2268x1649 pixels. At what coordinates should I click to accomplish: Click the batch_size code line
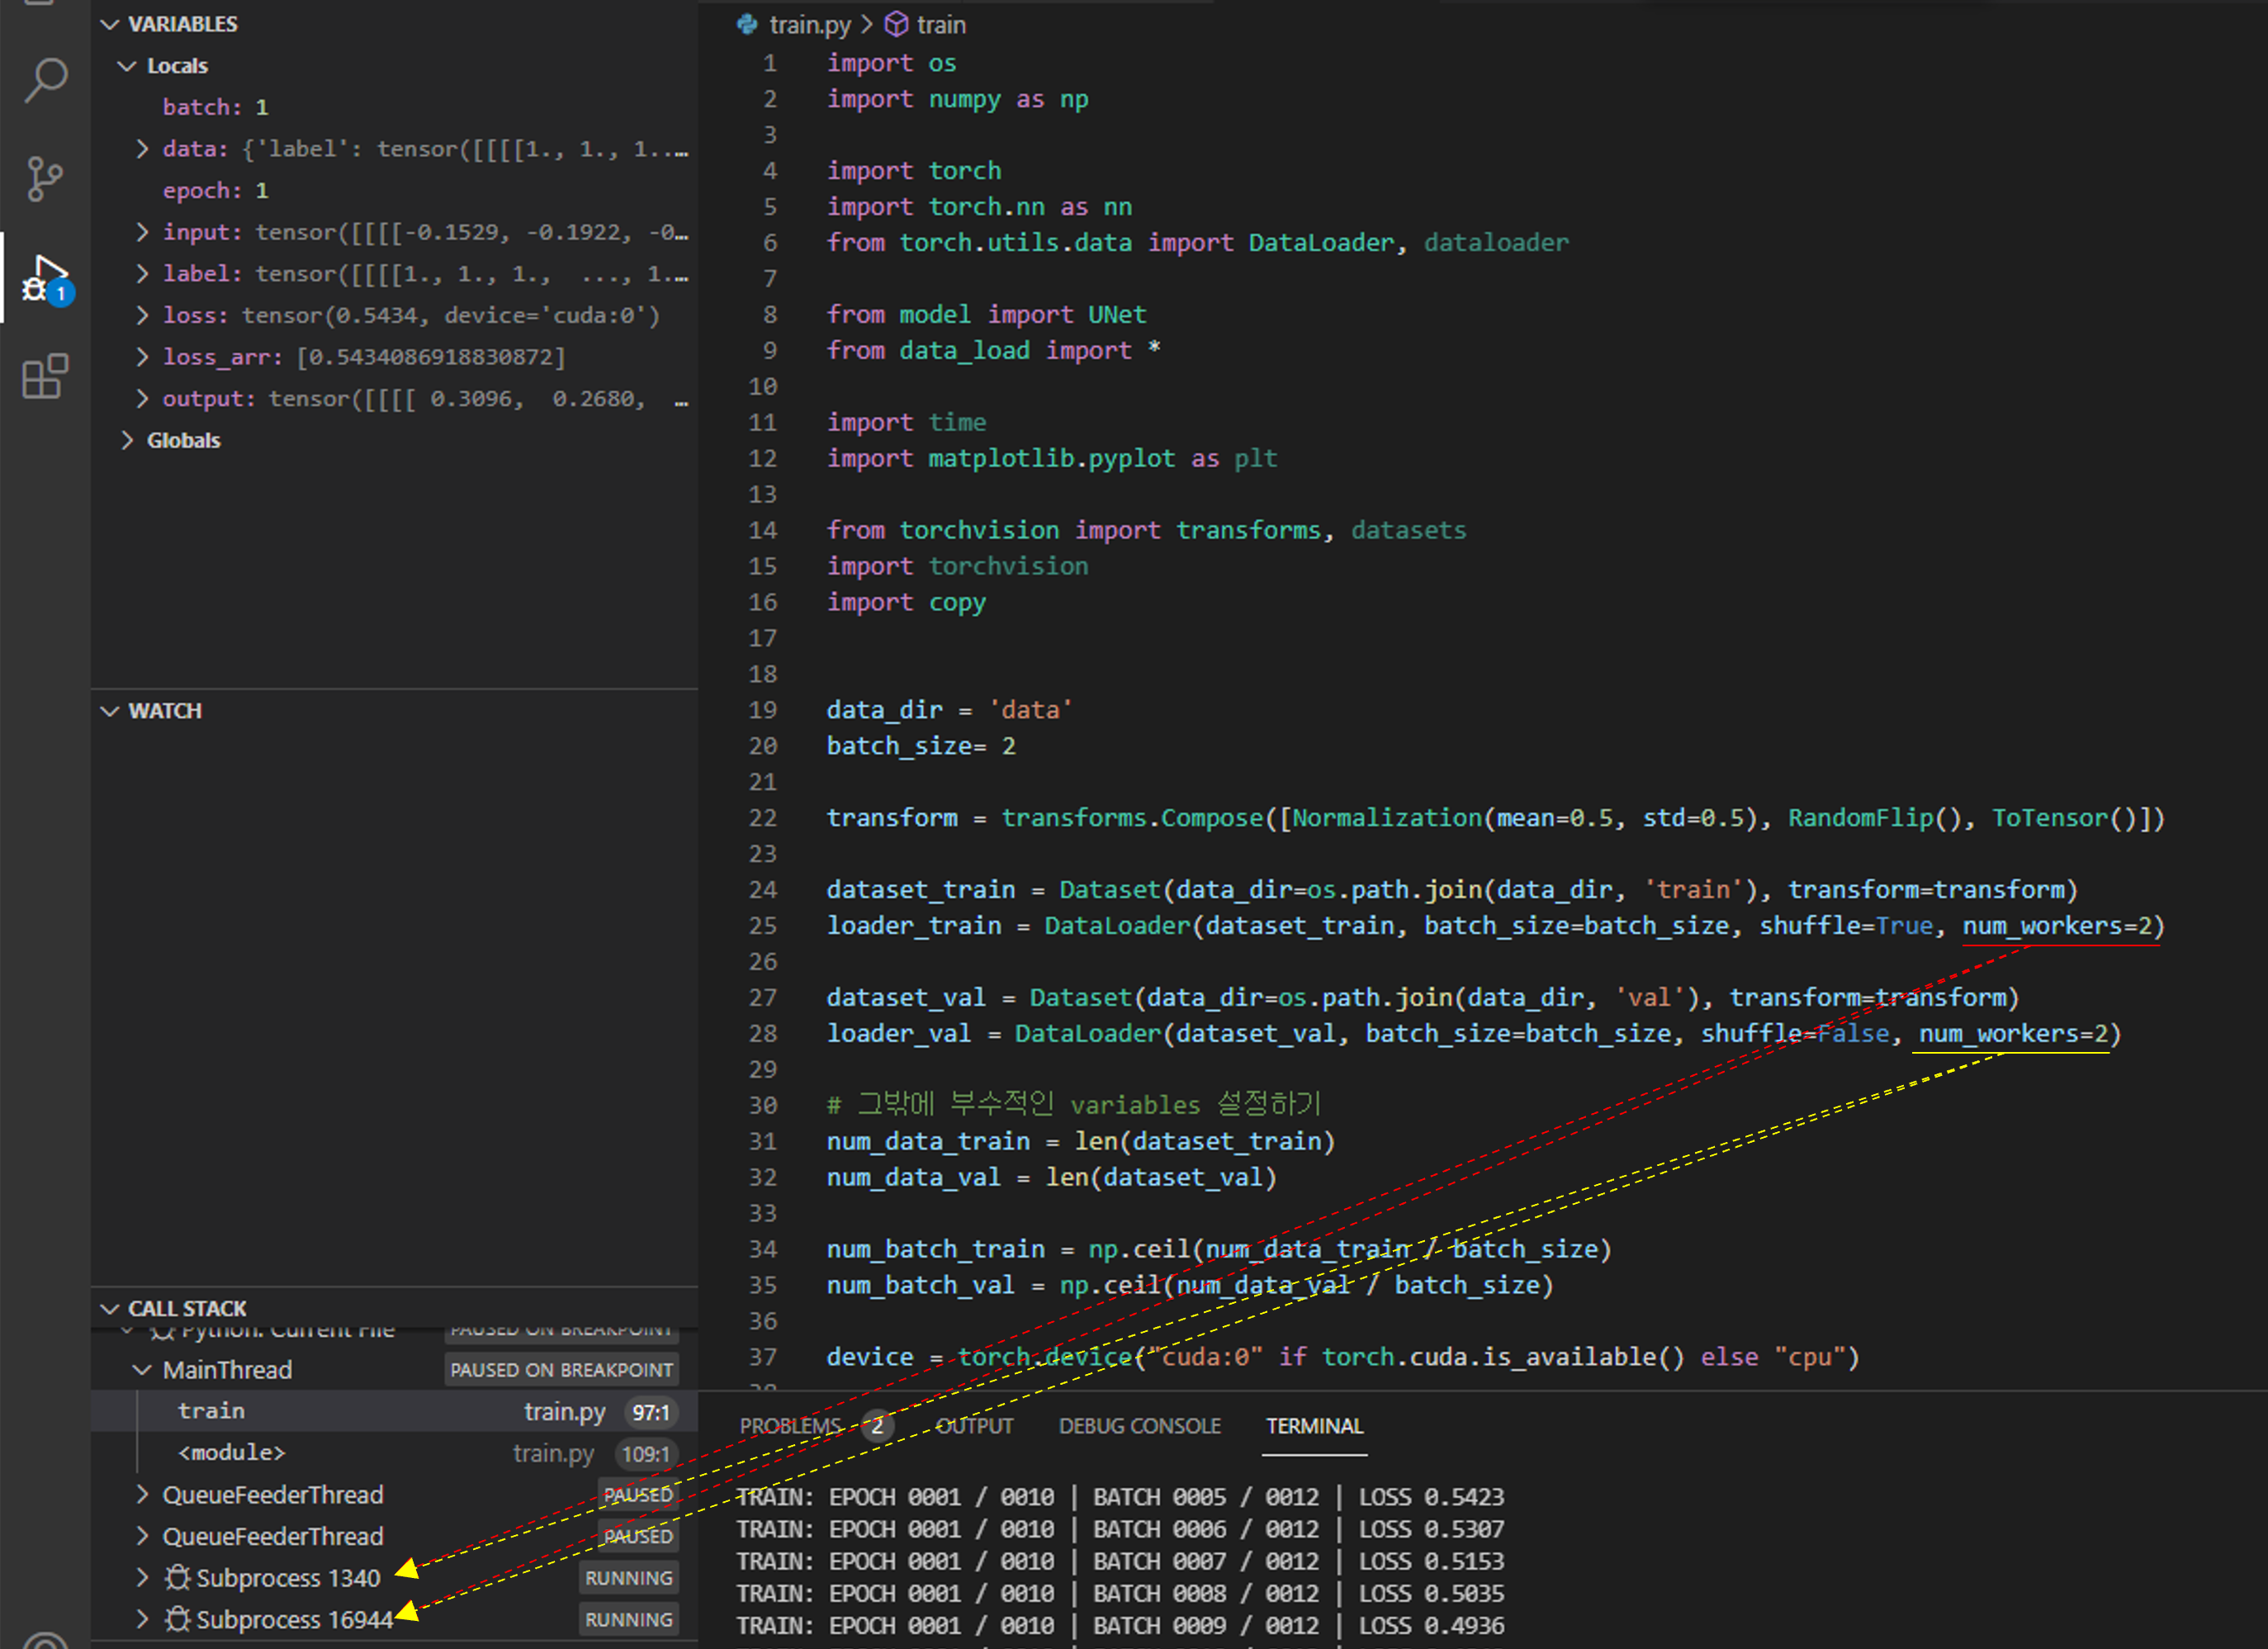tap(920, 746)
